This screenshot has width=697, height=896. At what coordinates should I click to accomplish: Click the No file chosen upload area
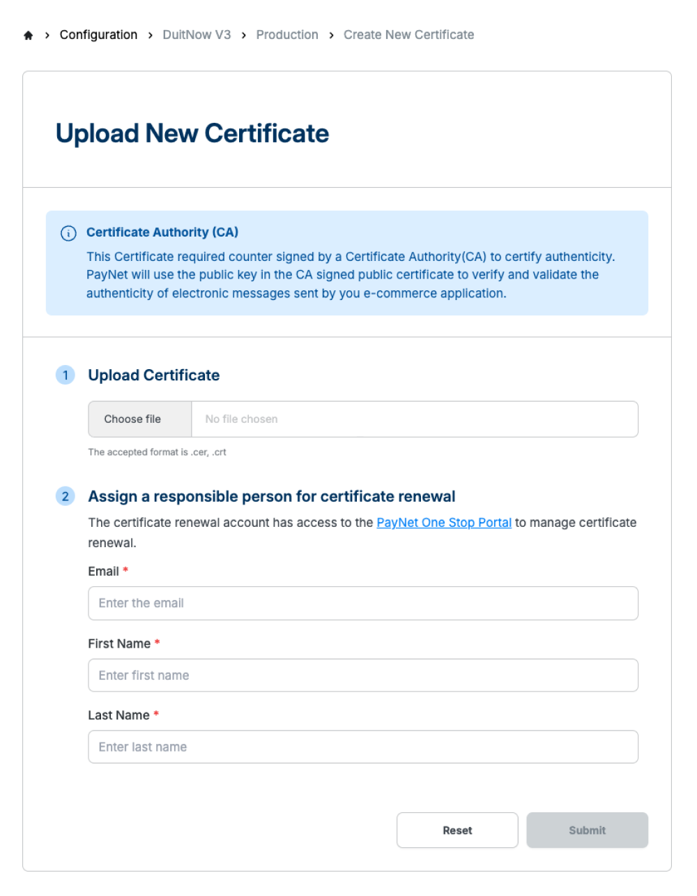tap(414, 419)
